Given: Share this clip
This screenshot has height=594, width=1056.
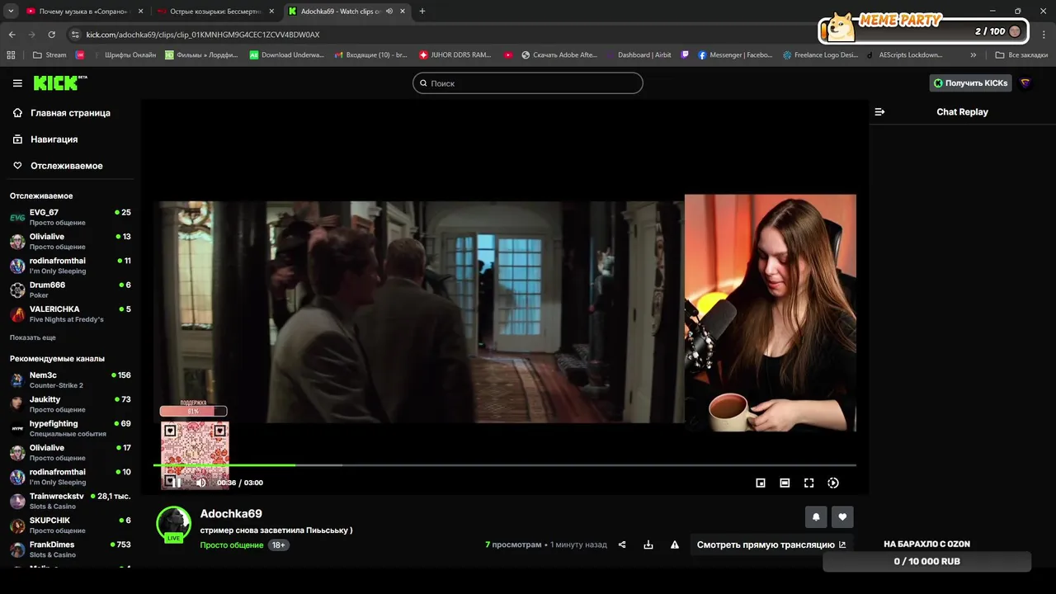Looking at the screenshot, I should (622, 544).
